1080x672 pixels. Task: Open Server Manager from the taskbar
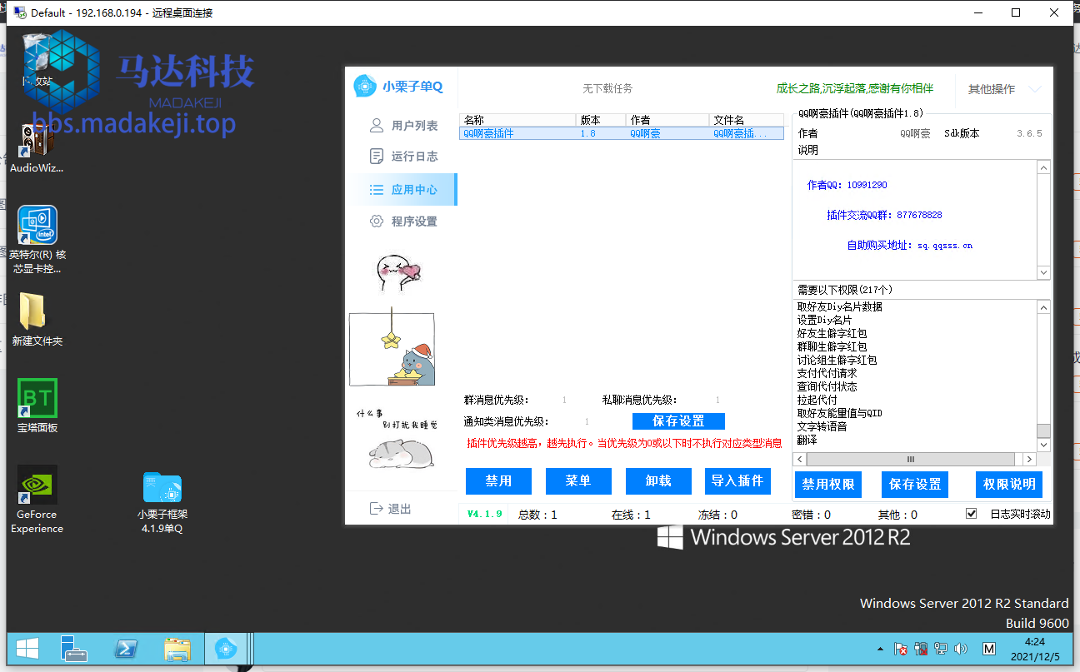[x=74, y=649]
